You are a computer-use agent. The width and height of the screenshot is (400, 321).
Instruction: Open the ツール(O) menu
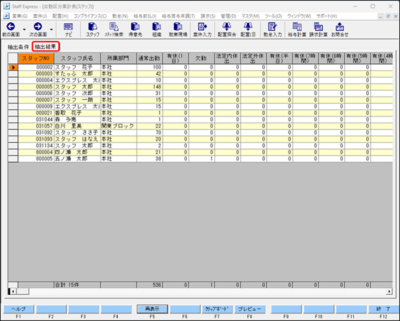click(x=274, y=16)
